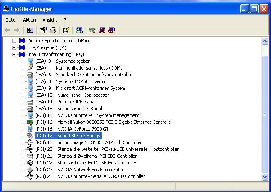Open the Datei menu

(11, 20)
